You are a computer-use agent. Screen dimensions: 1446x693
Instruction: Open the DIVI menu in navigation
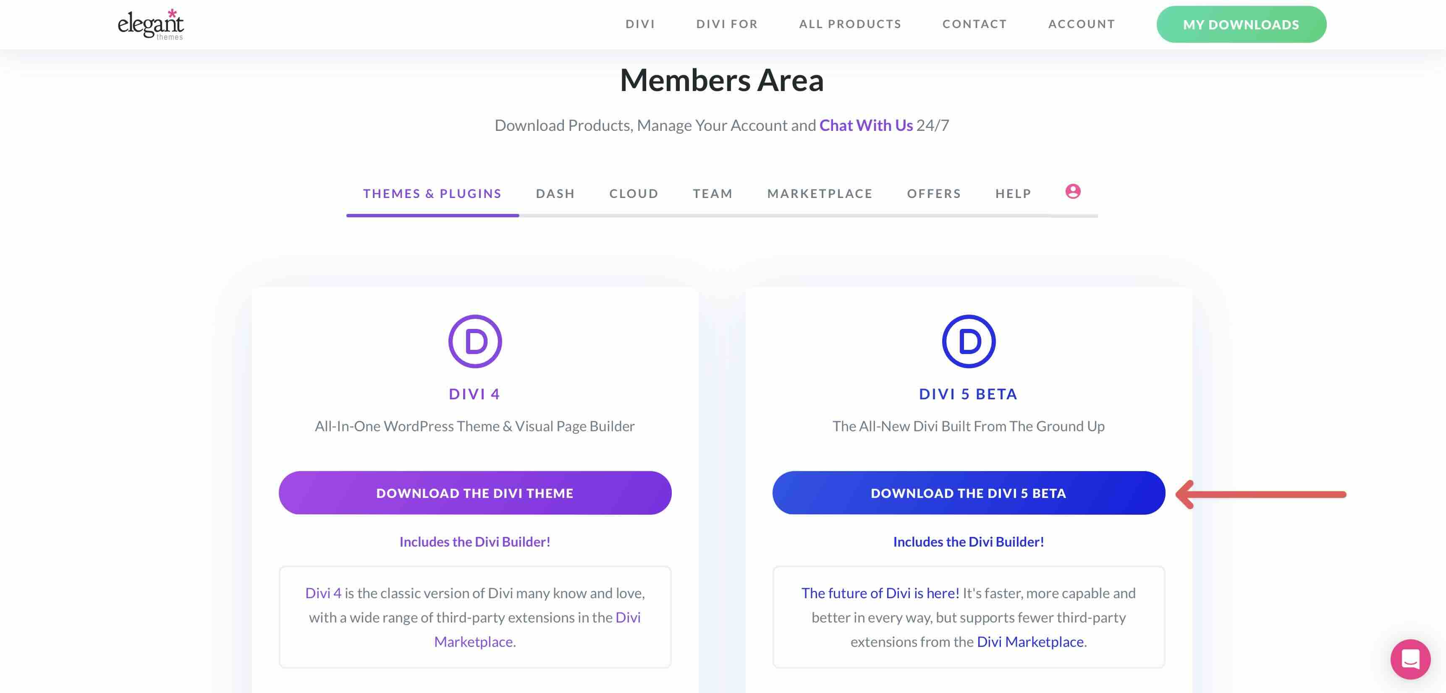click(640, 23)
